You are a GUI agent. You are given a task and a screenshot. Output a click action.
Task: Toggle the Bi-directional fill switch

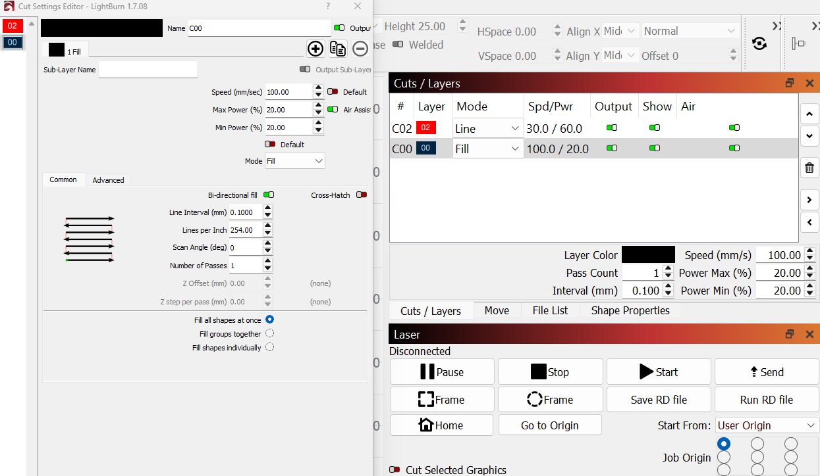(x=269, y=195)
